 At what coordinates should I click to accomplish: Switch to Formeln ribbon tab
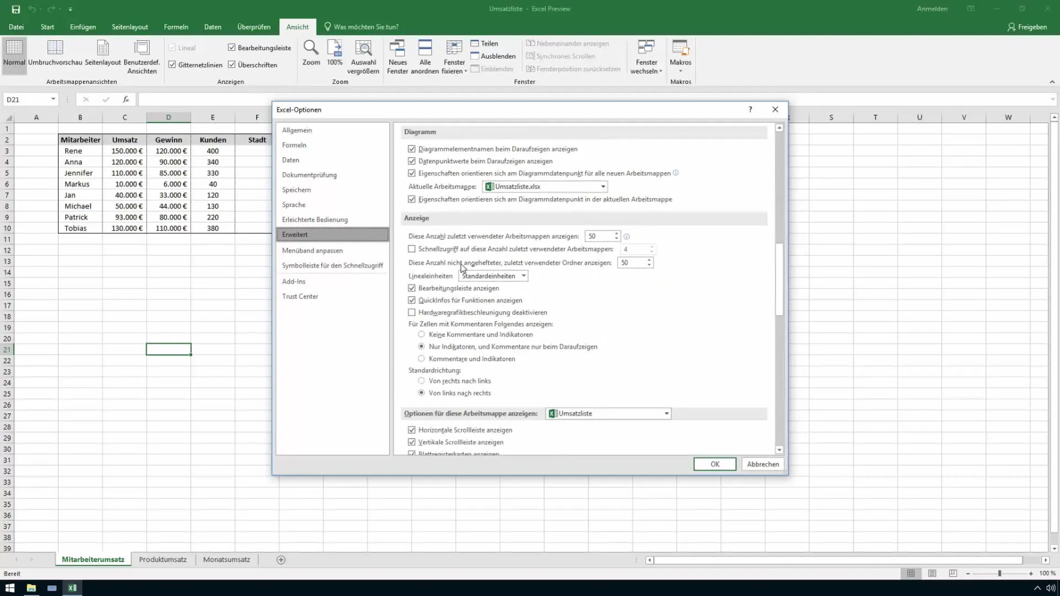(176, 27)
